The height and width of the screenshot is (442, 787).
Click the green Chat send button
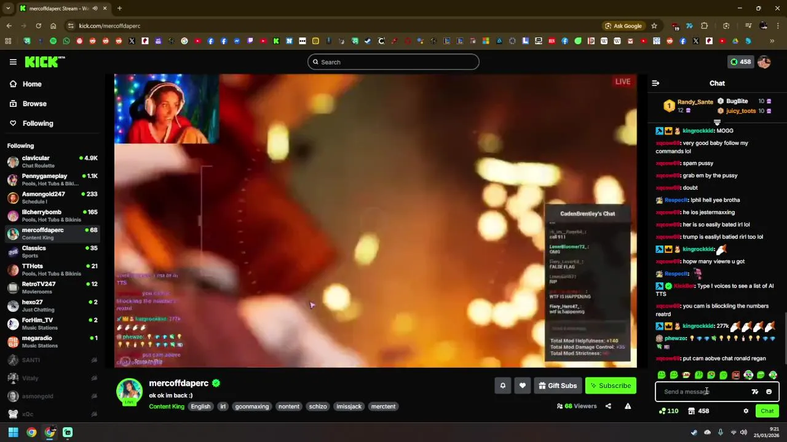pyautogui.click(x=767, y=411)
